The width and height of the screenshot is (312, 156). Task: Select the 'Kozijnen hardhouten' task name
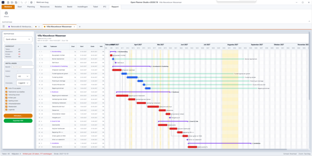point(58,129)
